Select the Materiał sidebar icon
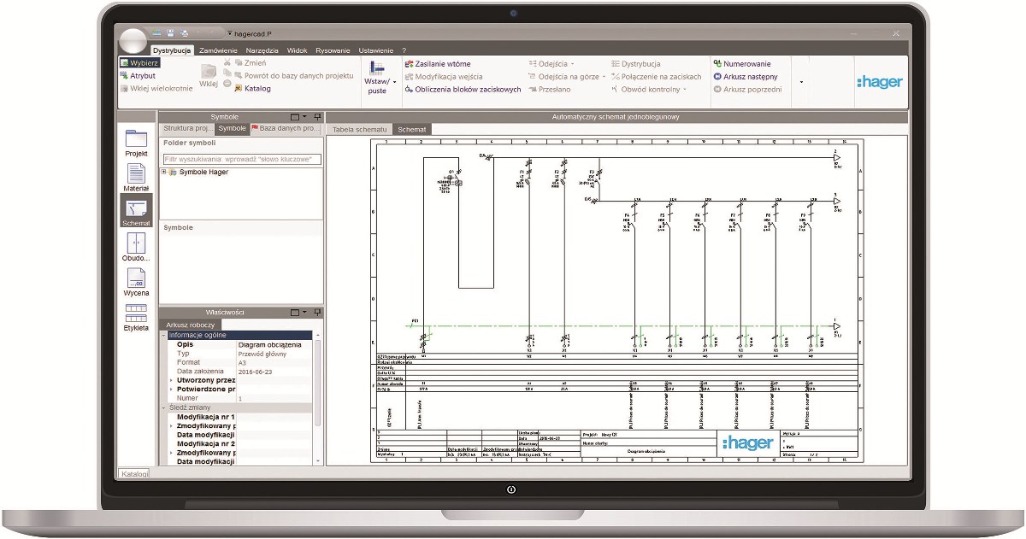1026x539 pixels. click(136, 176)
